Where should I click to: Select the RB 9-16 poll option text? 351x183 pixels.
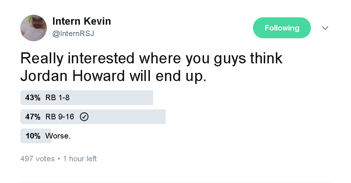tap(60, 117)
